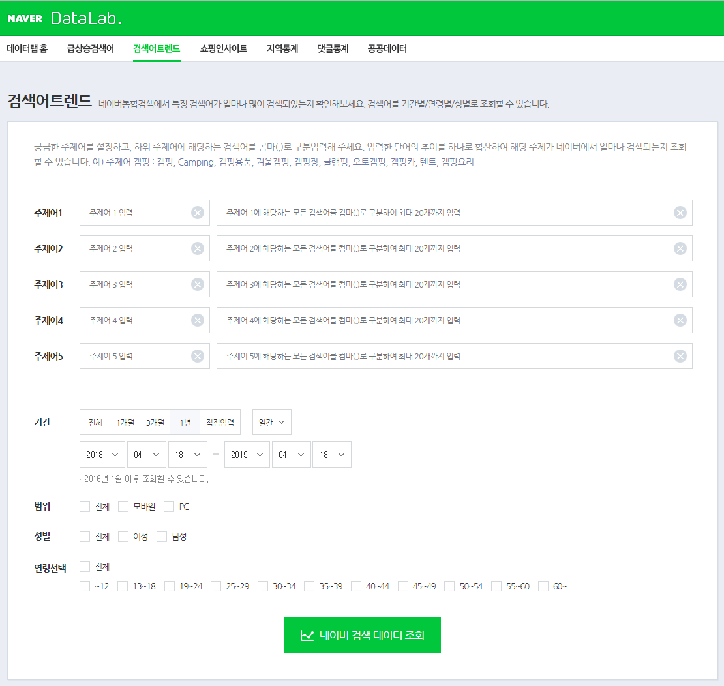The width and height of the screenshot is (724, 686).
Task: Tick the 50~54 age group checkbox
Action: coord(449,586)
